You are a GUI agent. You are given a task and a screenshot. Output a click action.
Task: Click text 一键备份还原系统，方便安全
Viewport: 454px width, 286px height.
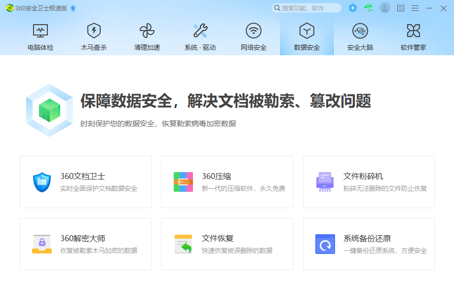coord(385,250)
